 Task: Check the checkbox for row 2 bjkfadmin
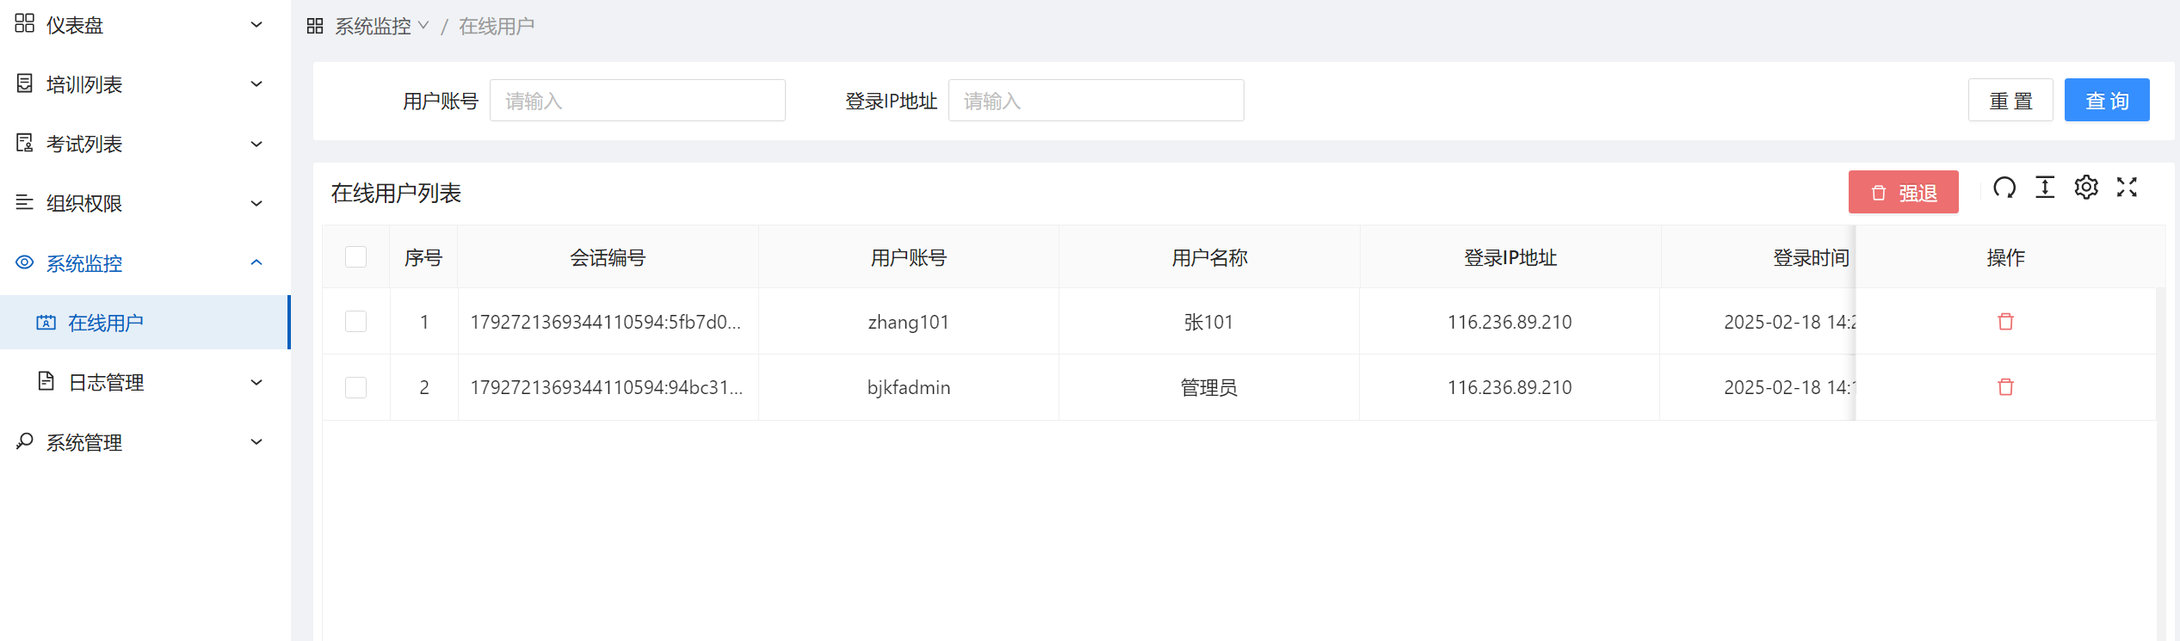[355, 387]
